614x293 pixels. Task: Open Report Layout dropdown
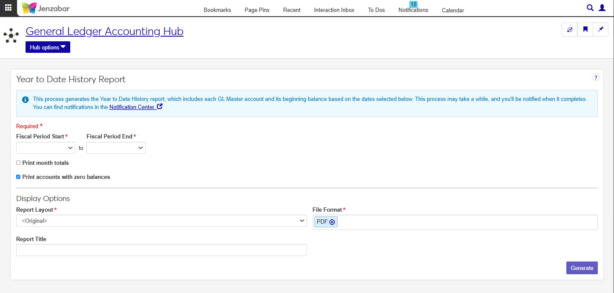pos(161,221)
